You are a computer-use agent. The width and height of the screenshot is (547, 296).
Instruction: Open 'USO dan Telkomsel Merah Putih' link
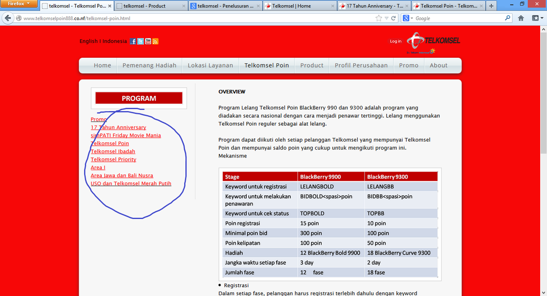131,184
